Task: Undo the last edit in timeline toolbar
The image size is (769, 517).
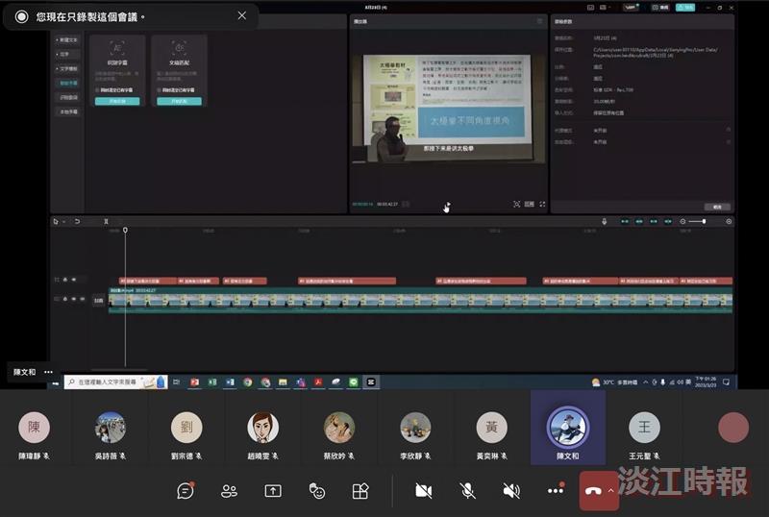Action: 78,222
